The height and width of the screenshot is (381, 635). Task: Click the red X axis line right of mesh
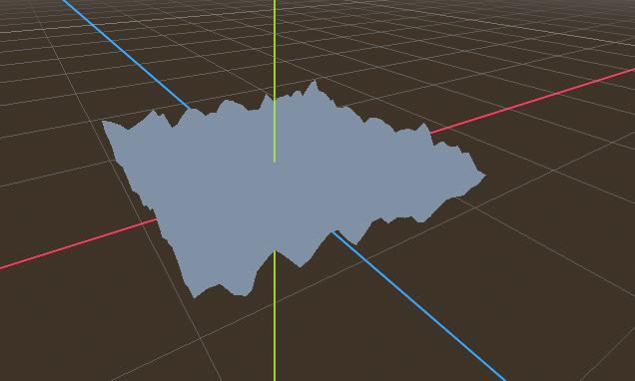(x=532, y=101)
